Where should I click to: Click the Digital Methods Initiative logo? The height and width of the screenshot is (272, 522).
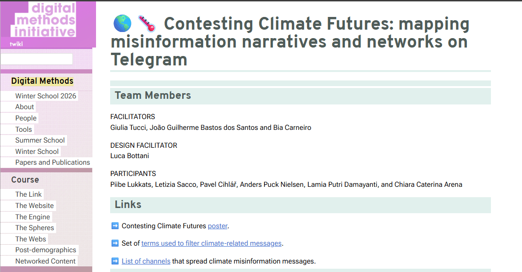(46, 20)
